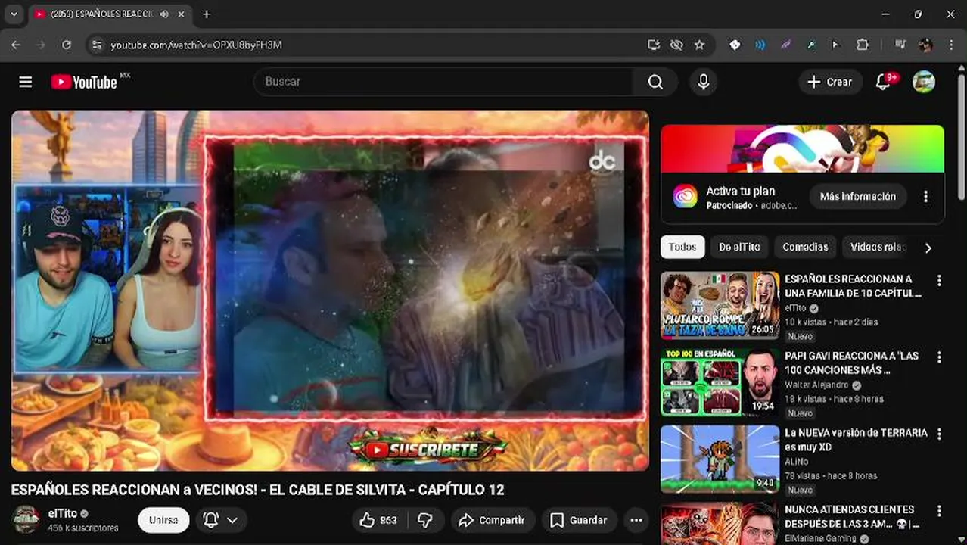The width and height of the screenshot is (967, 545).
Task: Open the TOP 100 EN ESPAÑOL thumbnail
Action: pyautogui.click(x=720, y=382)
